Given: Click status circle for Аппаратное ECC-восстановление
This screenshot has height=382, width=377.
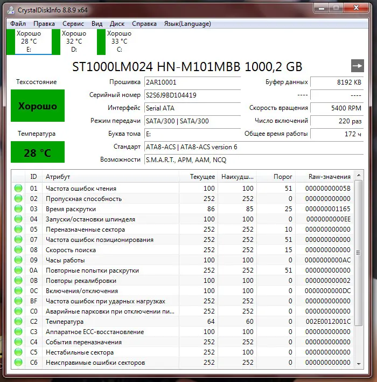Looking at the screenshot, I should coord(18,331).
